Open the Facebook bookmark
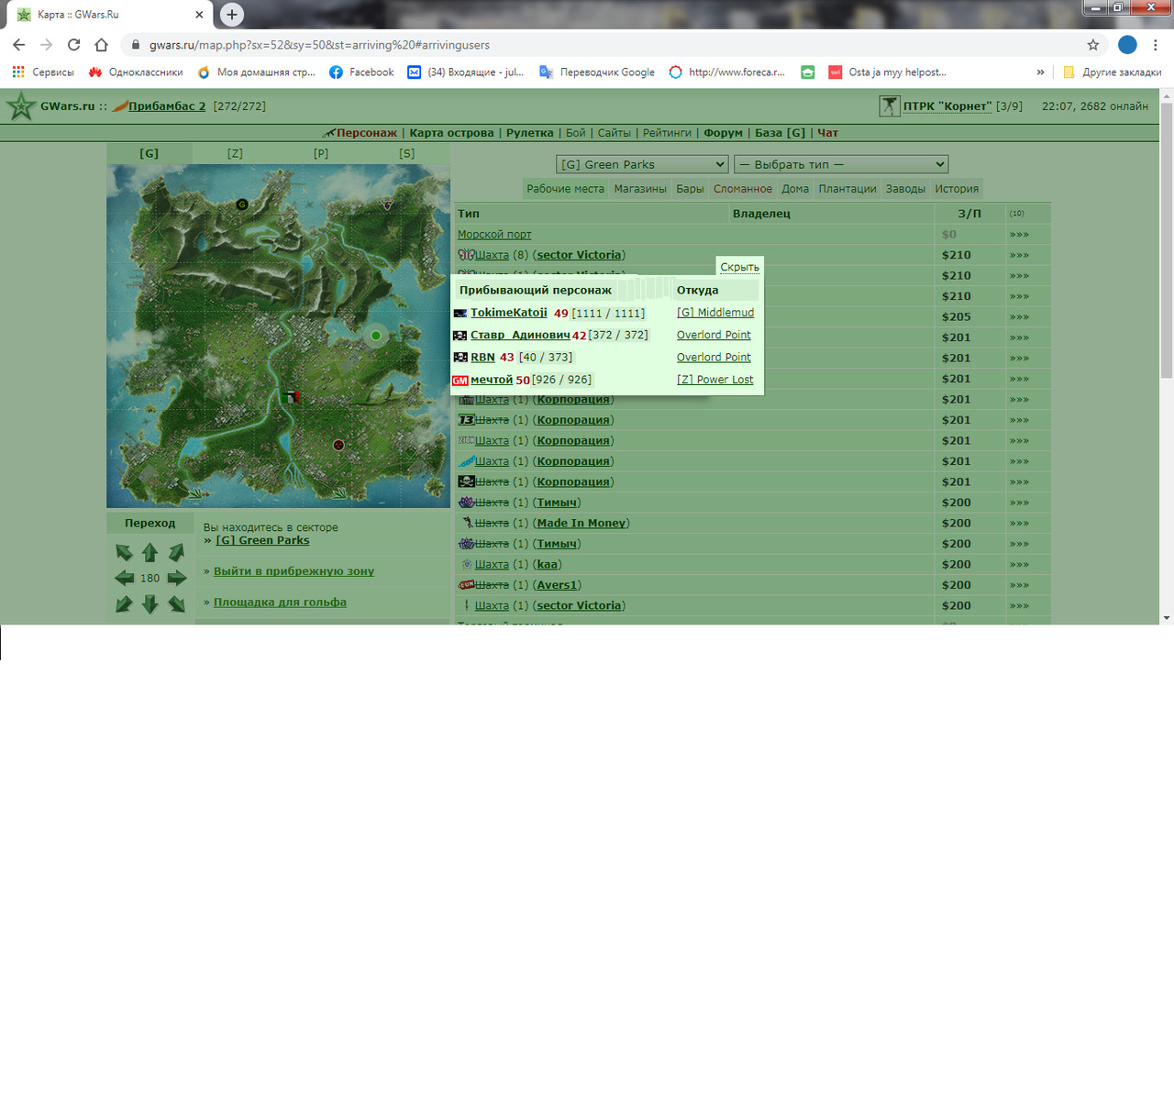Image resolution: width=1174 pixels, height=1095 pixels. [361, 72]
